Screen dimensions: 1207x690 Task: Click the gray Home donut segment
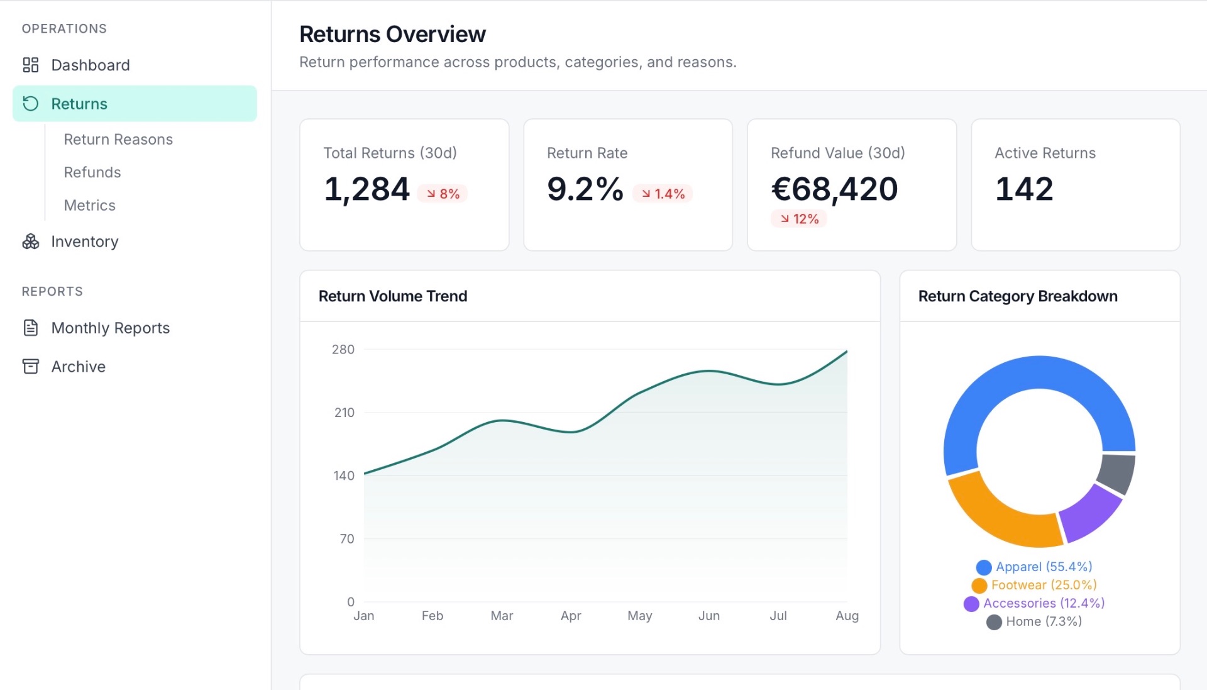1118,474
